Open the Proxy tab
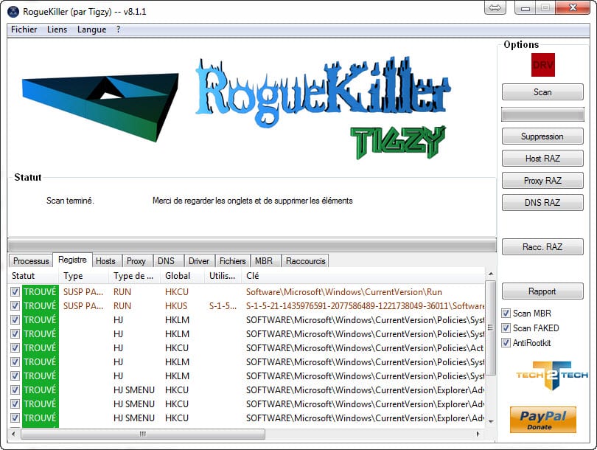This screenshot has height=450, width=597. click(x=136, y=261)
